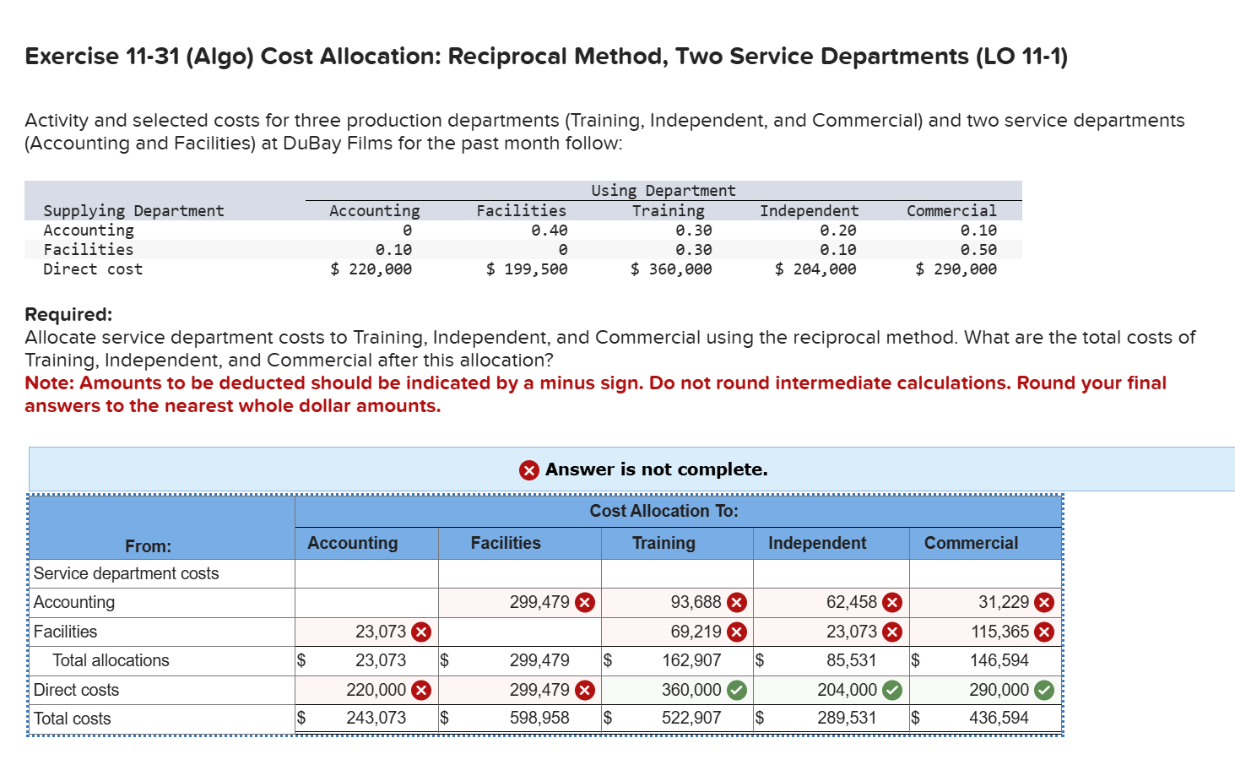This screenshot has height=765, width=1235.
Task: Click the green checkmark next to Commercial's 290,000
Action: coord(1044,689)
